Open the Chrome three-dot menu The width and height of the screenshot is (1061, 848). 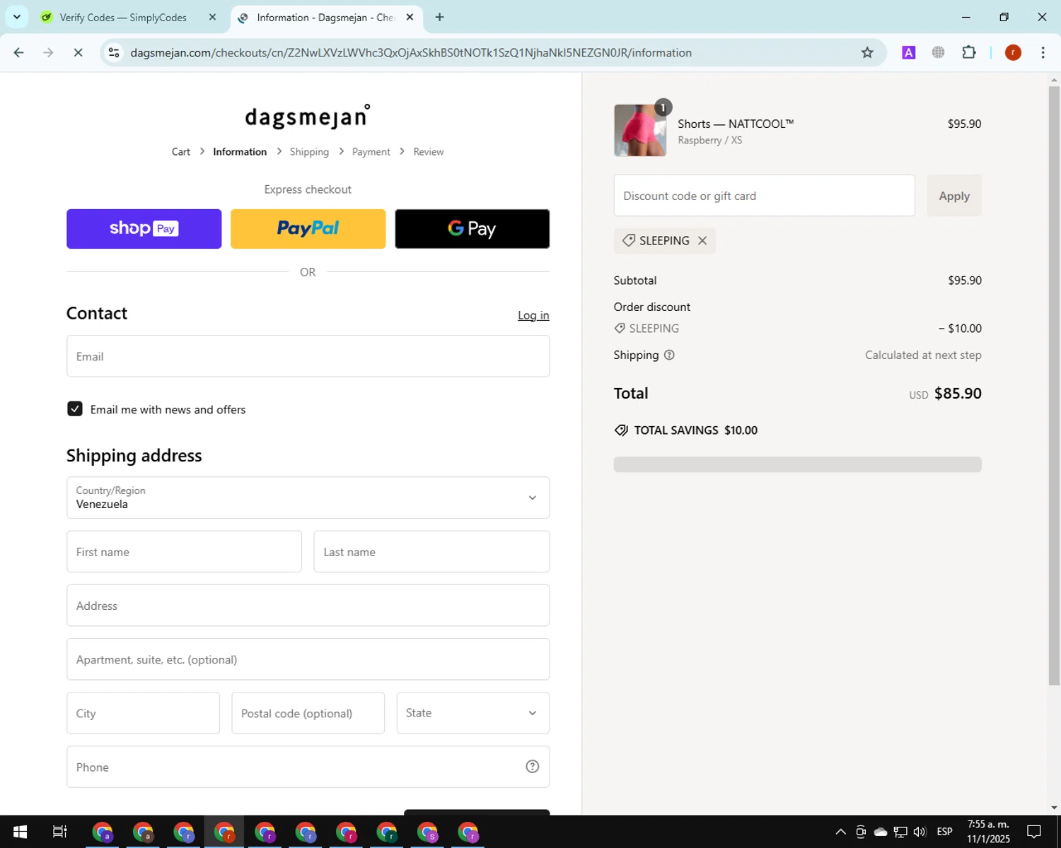click(1043, 52)
